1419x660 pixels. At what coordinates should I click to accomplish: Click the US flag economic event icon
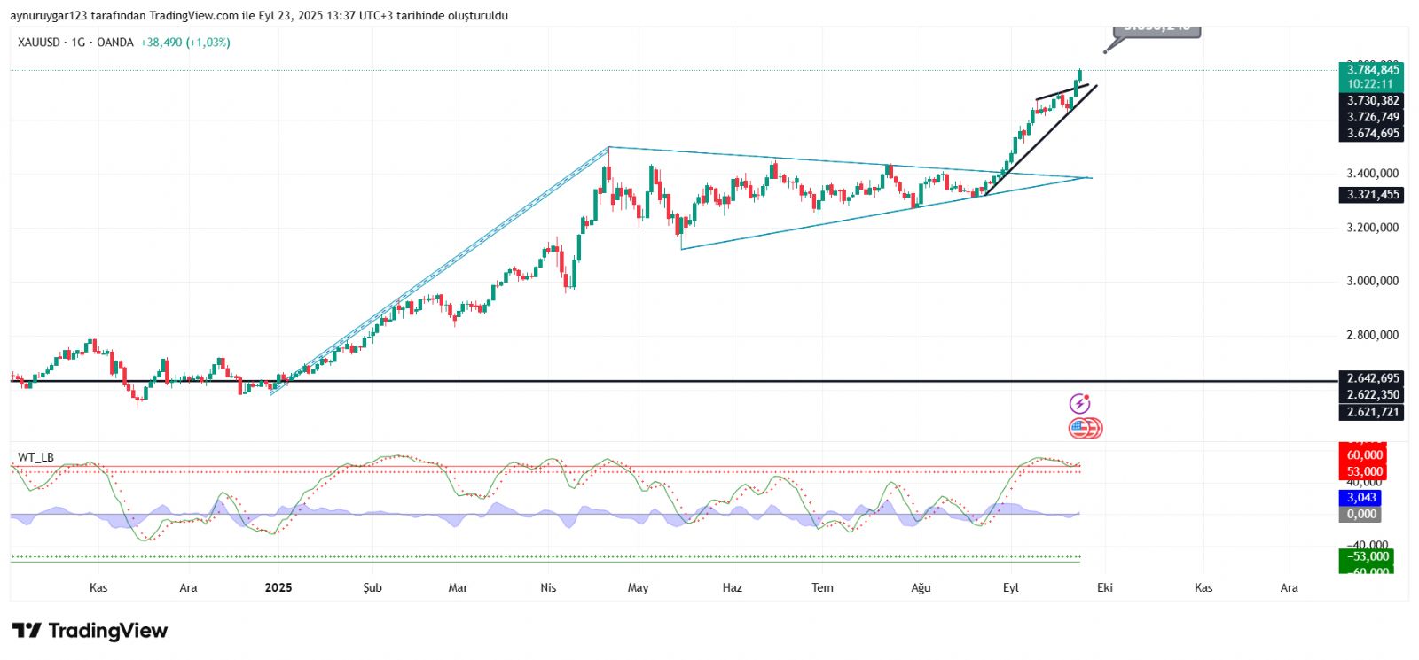(x=1080, y=429)
